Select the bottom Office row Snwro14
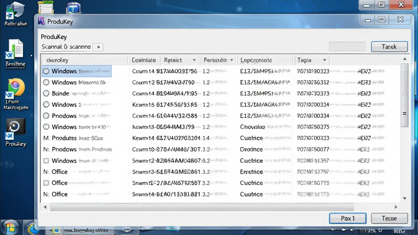 (x=221, y=194)
